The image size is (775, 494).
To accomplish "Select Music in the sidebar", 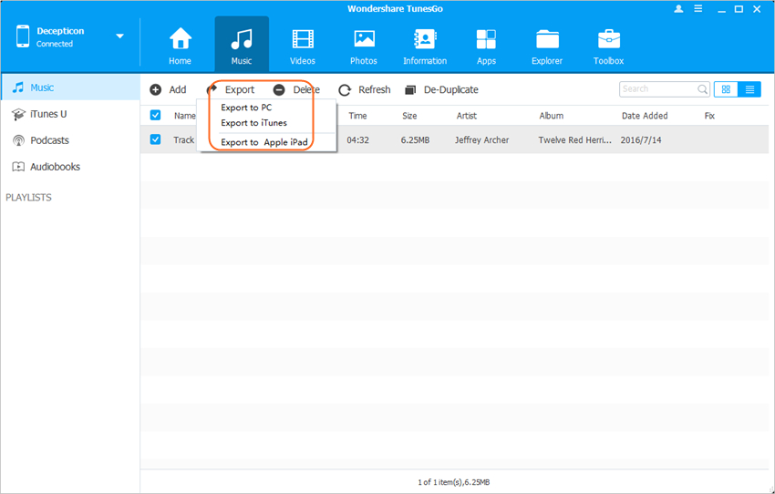I will (70, 87).
